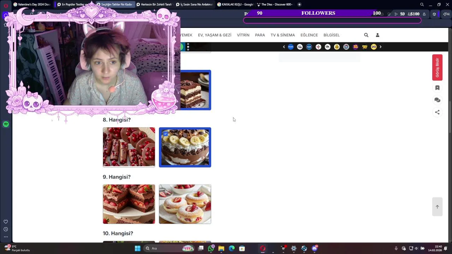Click the follower goal progress bar
This screenshot has height=254, width=452.
click(332, 20)
